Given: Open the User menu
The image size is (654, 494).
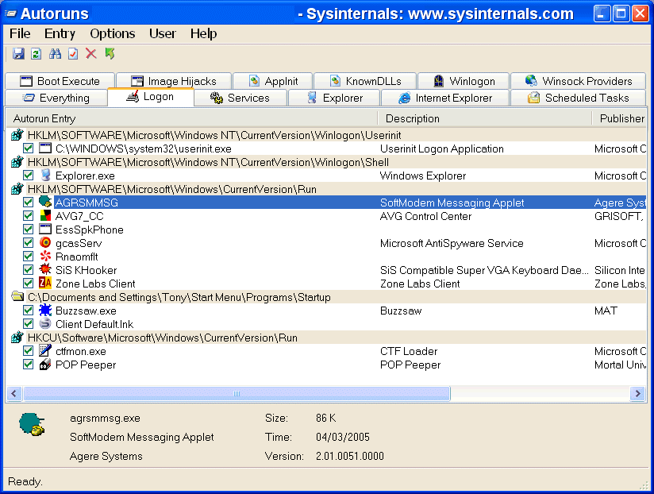Looking at the screenshot, I should tap(162, 33).
